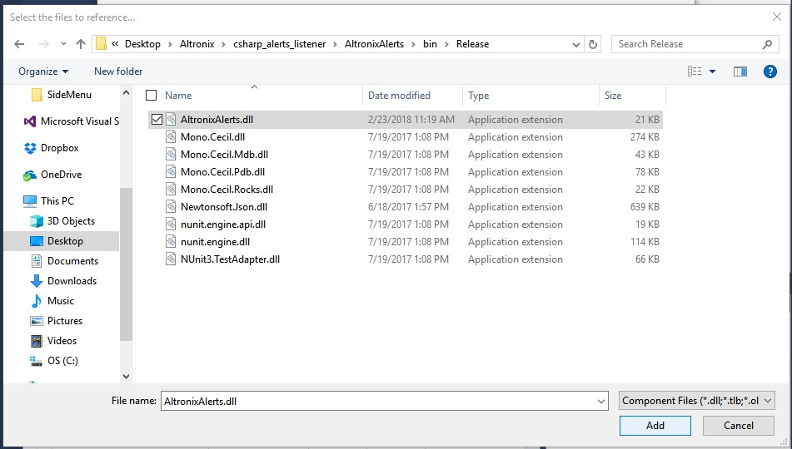This screenshot has width=792, height=449.
Task: Click the search magnifier icon
Action: [x=767, y=44]
